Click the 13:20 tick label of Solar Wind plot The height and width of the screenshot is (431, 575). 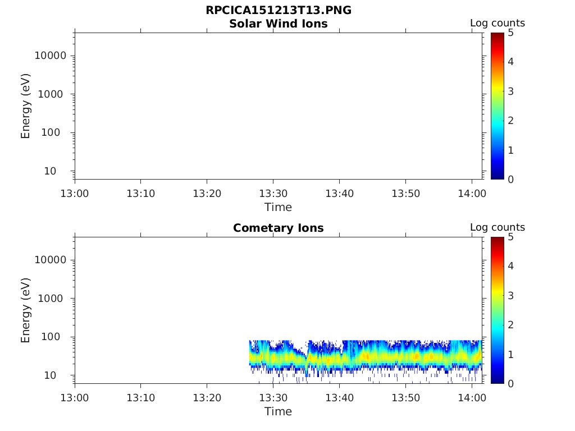pos(207,194)
